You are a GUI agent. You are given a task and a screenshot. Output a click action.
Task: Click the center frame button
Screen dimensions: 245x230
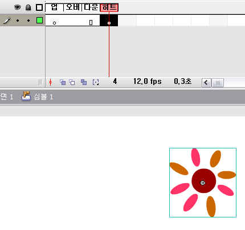(51, 82)
